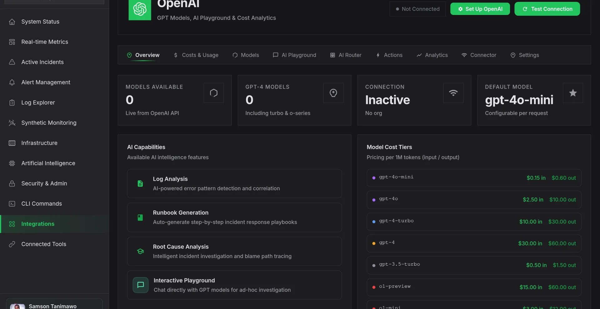Click the Real-time Metrics dashboard icon
The width and height of the screenshot is (600, 309).
click(x=12, y=42)
